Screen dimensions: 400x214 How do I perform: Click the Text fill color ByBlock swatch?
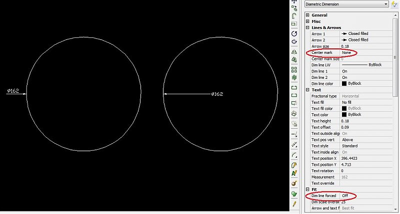coord(344,108)
